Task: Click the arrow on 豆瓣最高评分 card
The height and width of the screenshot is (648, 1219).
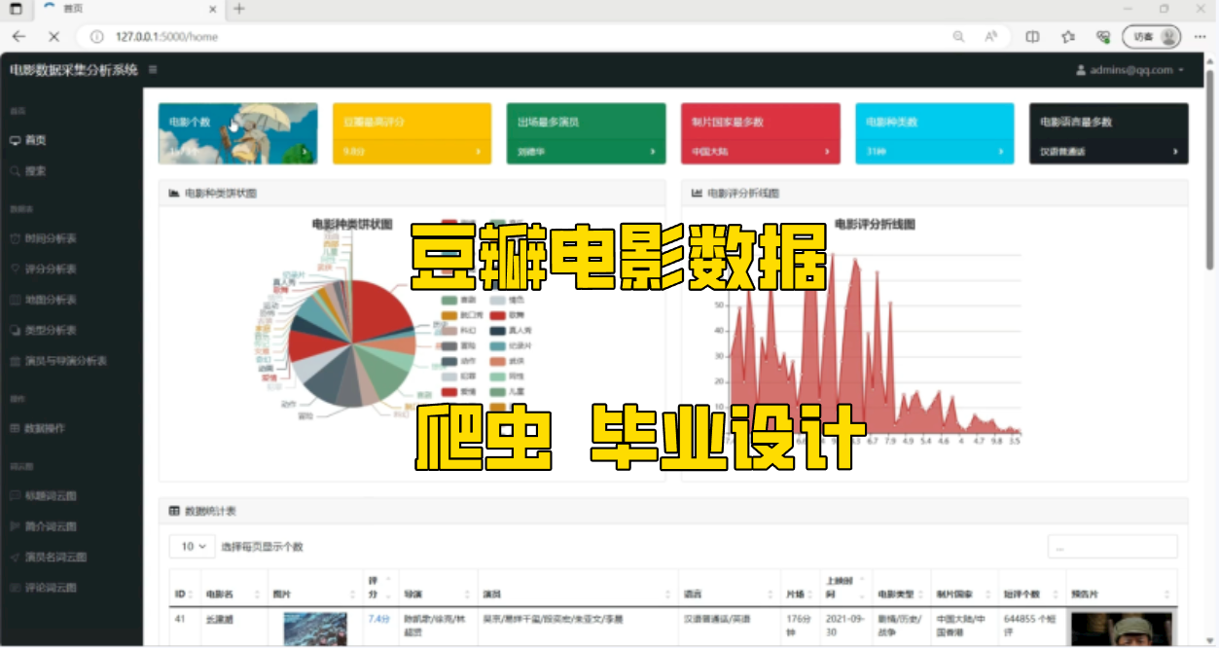Action: pos(478,152)
